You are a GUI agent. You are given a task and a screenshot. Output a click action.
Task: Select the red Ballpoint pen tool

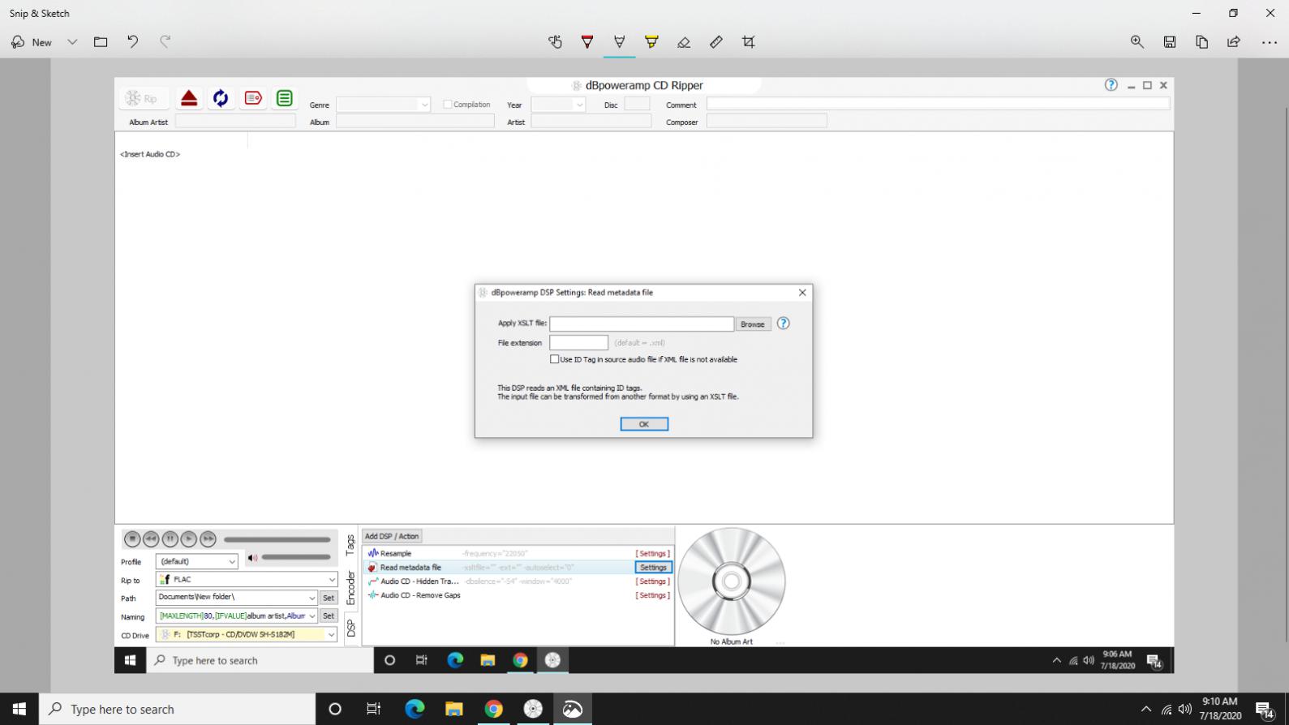pos(587,42)
